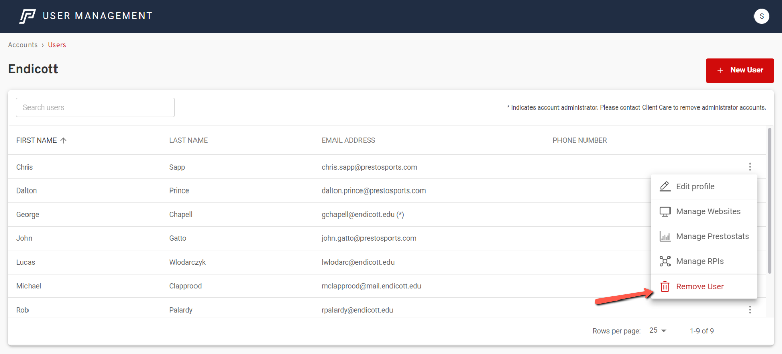This screenshot has width=782, height=354.
Task: Sort by Email Address column header
Action: click(348, 140)
